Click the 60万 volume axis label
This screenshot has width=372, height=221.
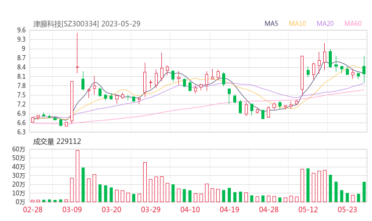tap(19, 149)
